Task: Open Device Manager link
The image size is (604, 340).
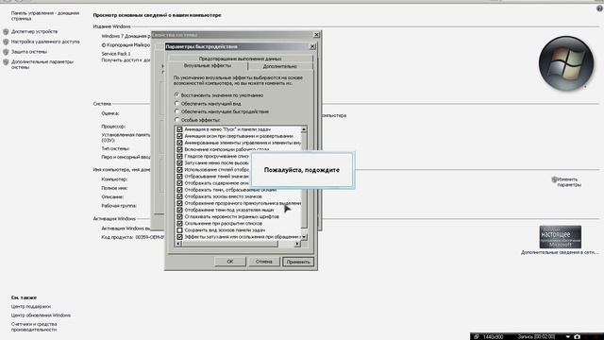Action: (34, 31)
